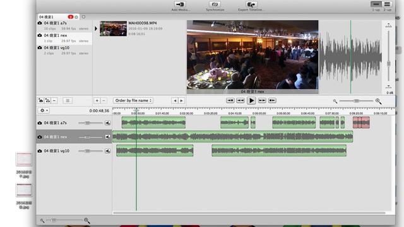Select the long nex clip on the timeline
Viewport: 404px width, 227px height.
click(233, 136)
